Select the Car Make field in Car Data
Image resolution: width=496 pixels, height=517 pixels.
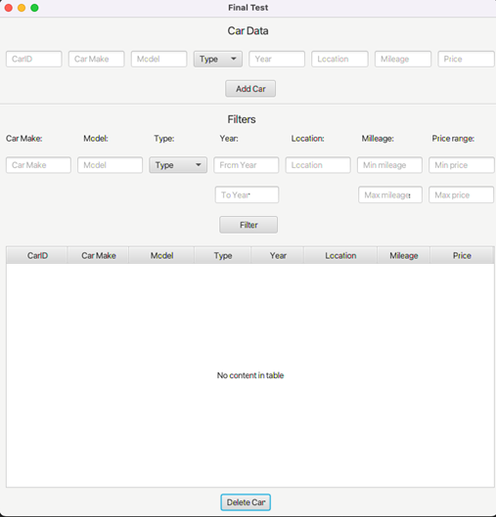point(96,59)
